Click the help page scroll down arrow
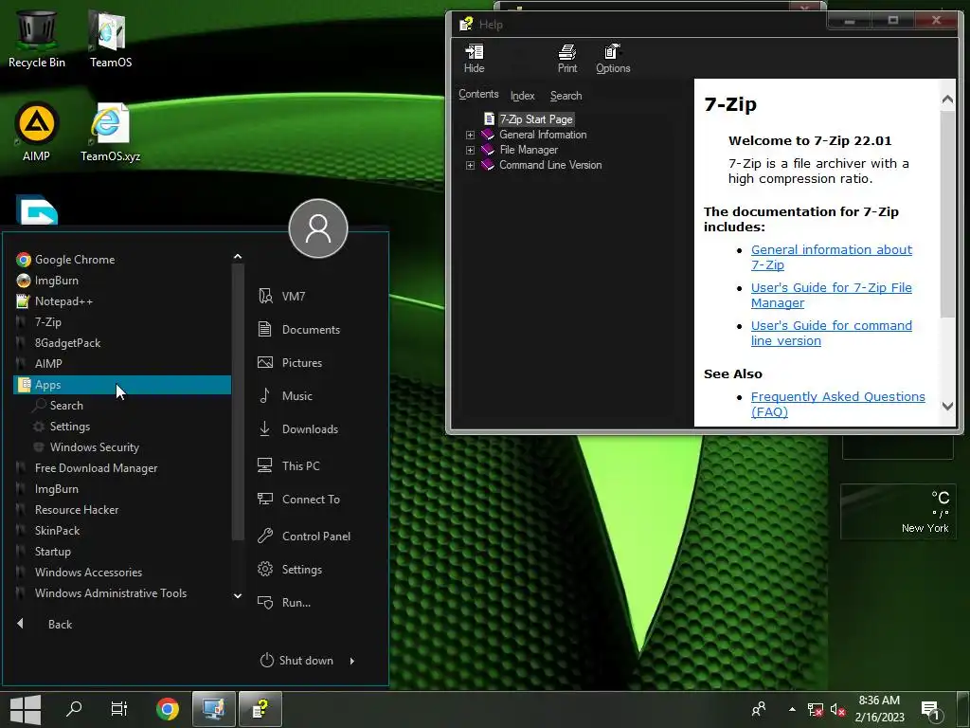970x728 pixels. 947,406
